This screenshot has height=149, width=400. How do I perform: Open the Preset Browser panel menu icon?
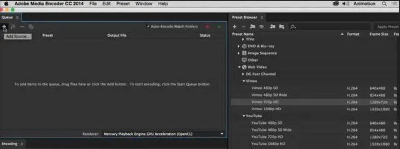coord(262,17)
